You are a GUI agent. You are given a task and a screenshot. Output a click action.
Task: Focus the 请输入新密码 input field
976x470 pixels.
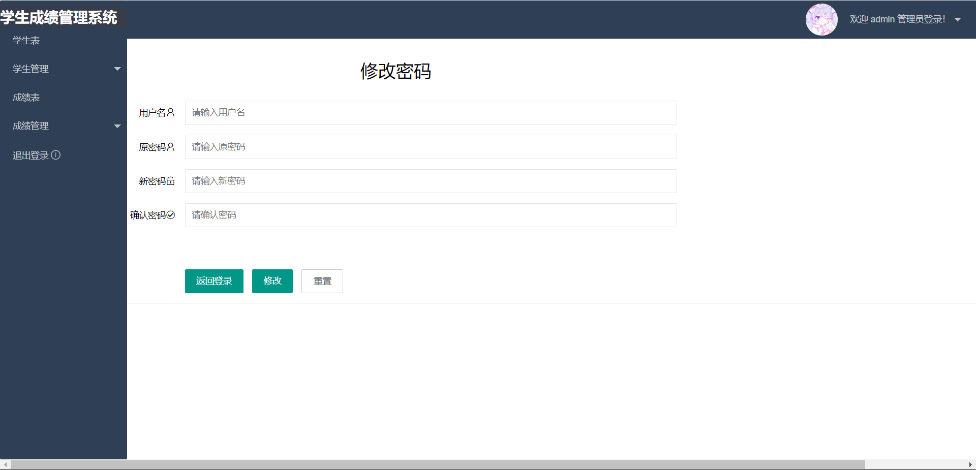[431, 181]
